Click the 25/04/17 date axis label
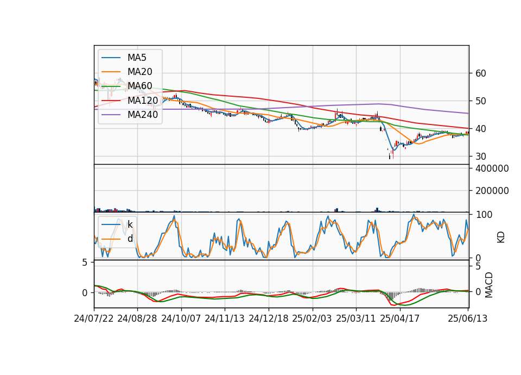Viewport: 521px width, 375px height. click(x=400, y=318)
